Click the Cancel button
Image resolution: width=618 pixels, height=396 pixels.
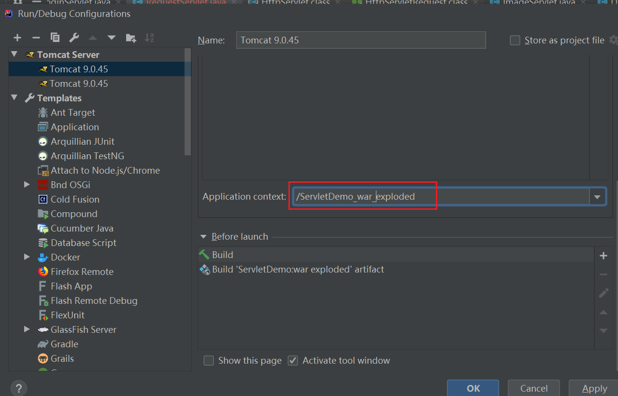[534, 388]
